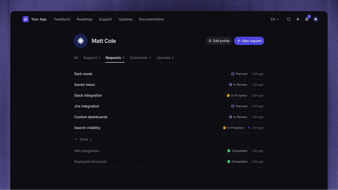The height and width of the screenshot is (190, 338).
Task: Switch to the Support 6 tab
Action: point(92,58)
